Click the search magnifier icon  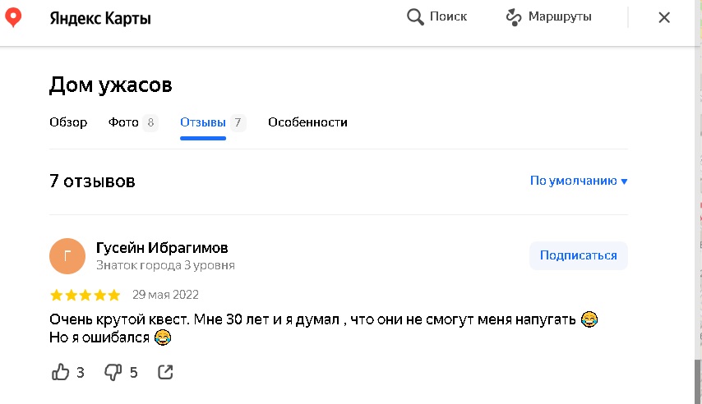[415, 17]
